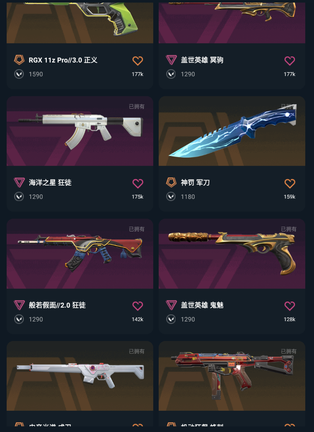Click the pink heart for 盖世英雄 鬼魅
The width and height of the screenshot is (314, 432).
290,306
